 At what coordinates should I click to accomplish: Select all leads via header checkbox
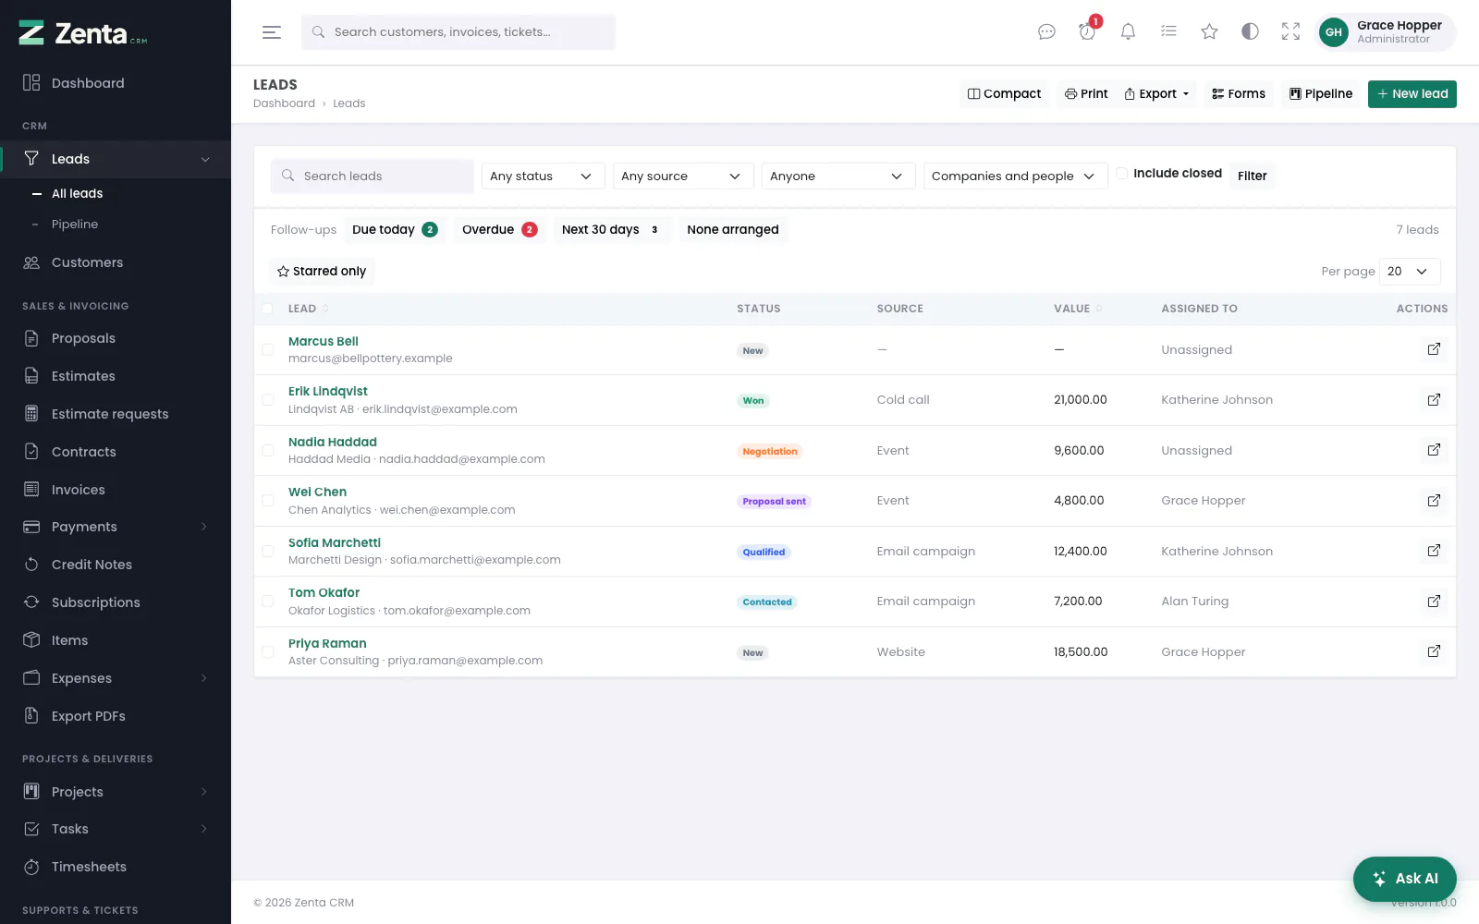(x=267, y=309)
